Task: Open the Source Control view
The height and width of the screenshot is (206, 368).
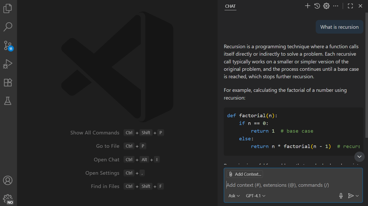Action: [x=8, y=45]
